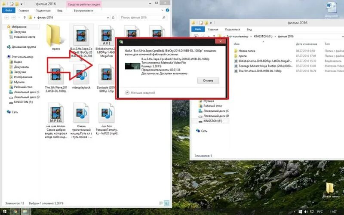Screen dimensions: 344x215
Task: Go back using left window back arrow
Action: [7, 18]
